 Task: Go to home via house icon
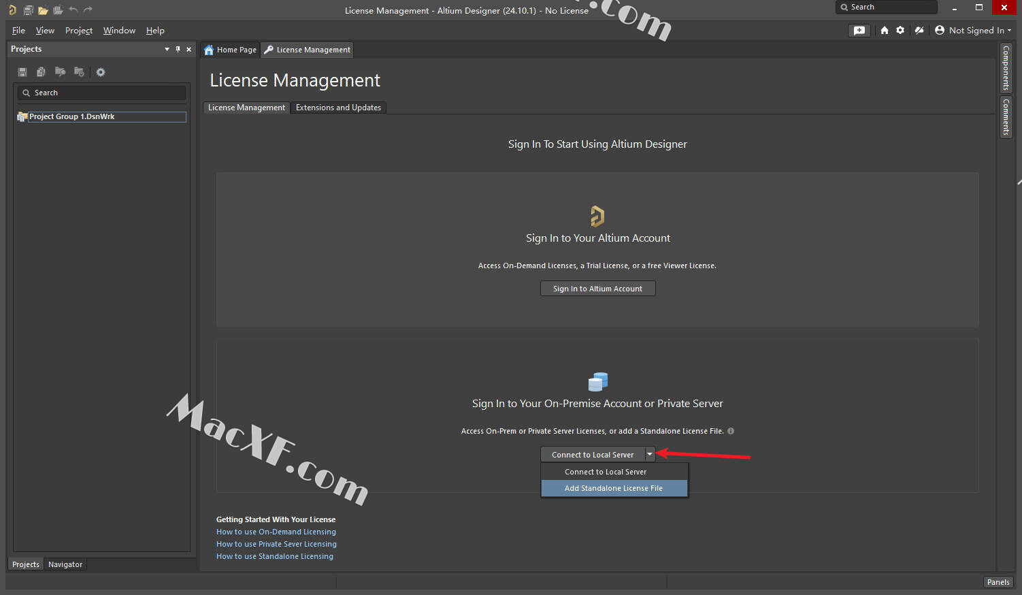point(885,30)
